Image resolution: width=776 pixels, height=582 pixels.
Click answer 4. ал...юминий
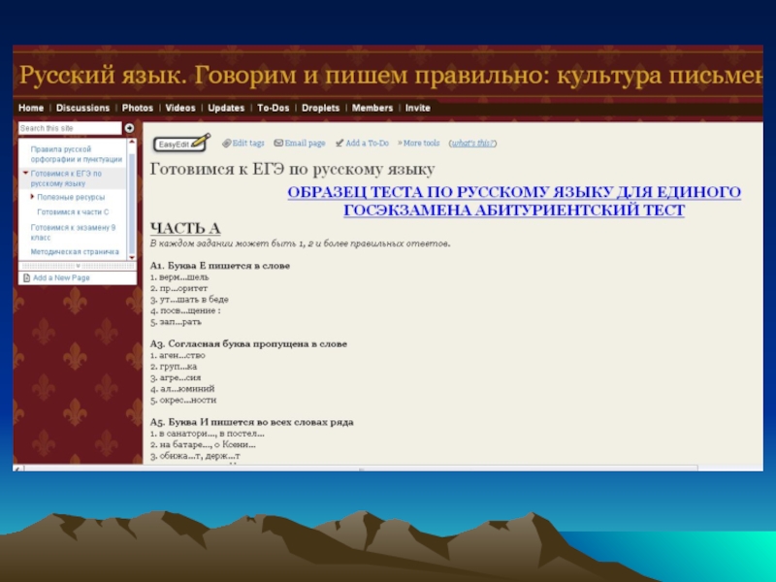click(182, 389)
